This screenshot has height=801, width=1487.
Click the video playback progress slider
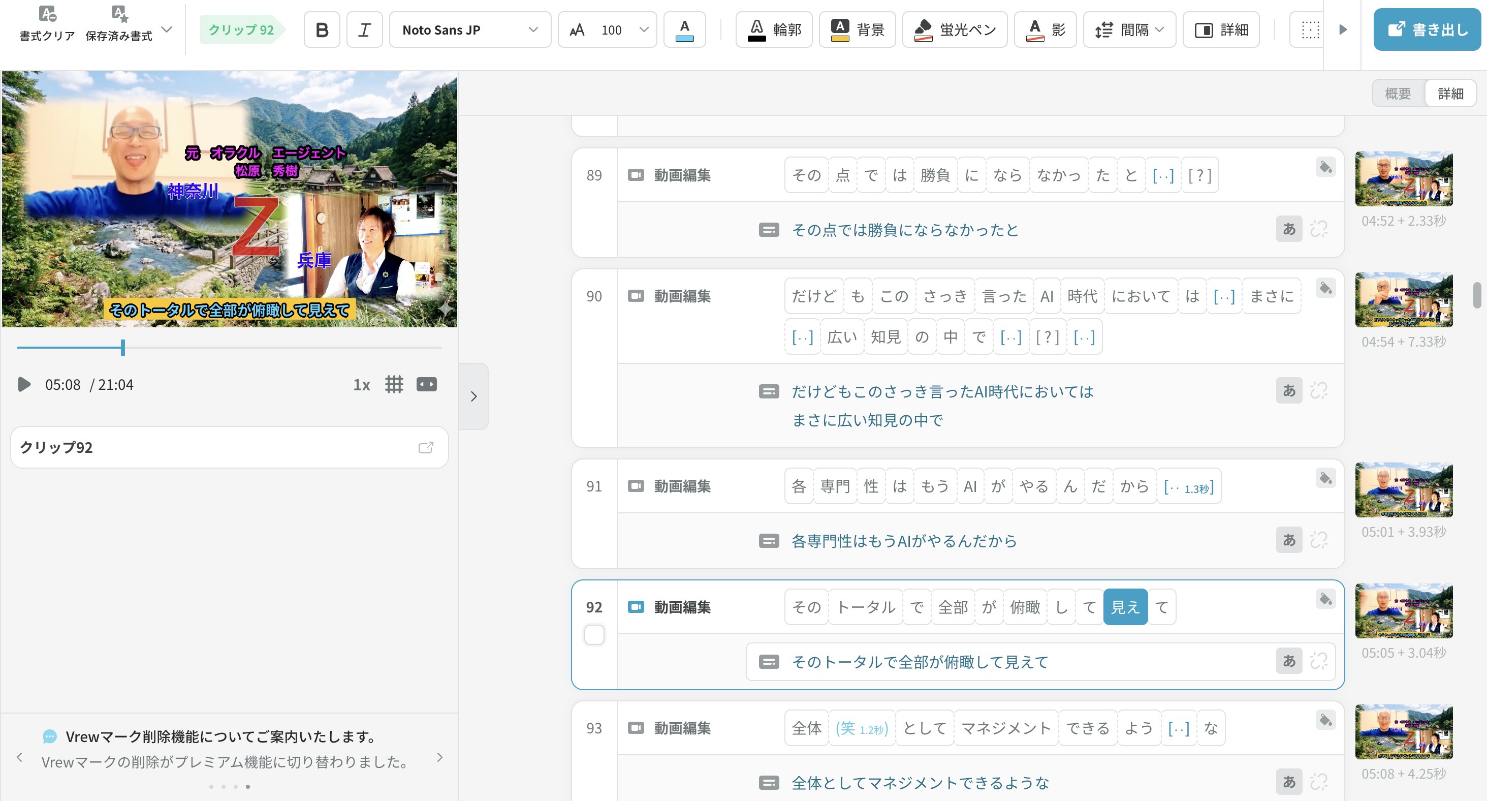coord(229,347)
